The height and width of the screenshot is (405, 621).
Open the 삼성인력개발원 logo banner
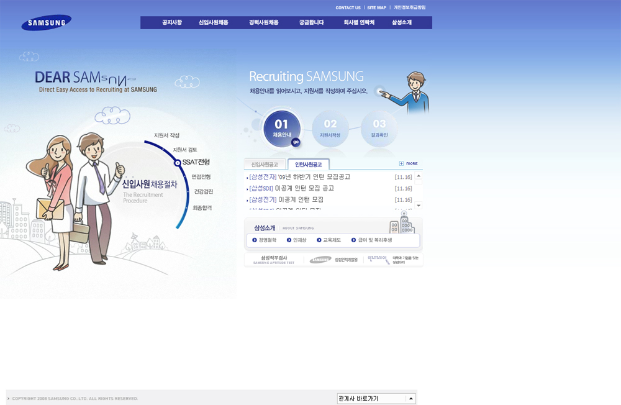click(x=334, y=260)
